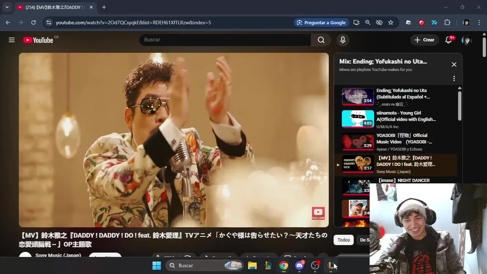Play YOASOBI Official Music Video thumbnail
Screen dimensions: 487x274
point(357,142)
